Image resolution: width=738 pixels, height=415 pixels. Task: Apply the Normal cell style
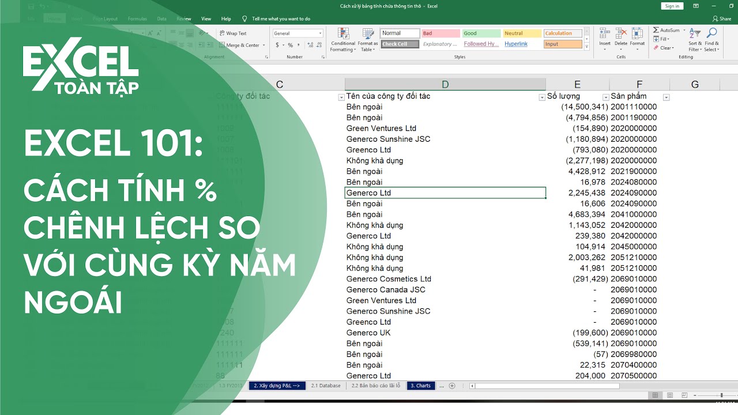pos(400,33)
